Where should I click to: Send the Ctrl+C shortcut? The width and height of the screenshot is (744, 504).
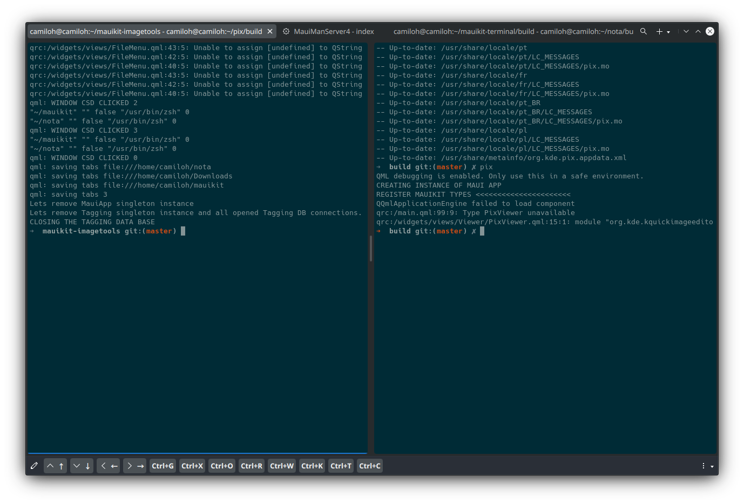[x=370, y=466]
